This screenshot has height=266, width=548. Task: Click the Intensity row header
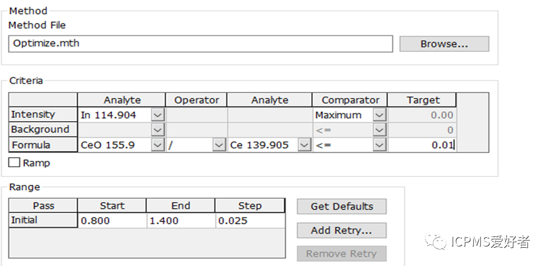click(43, 114)
